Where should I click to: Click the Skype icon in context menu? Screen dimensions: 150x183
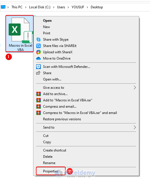click(x=38, y=40)
